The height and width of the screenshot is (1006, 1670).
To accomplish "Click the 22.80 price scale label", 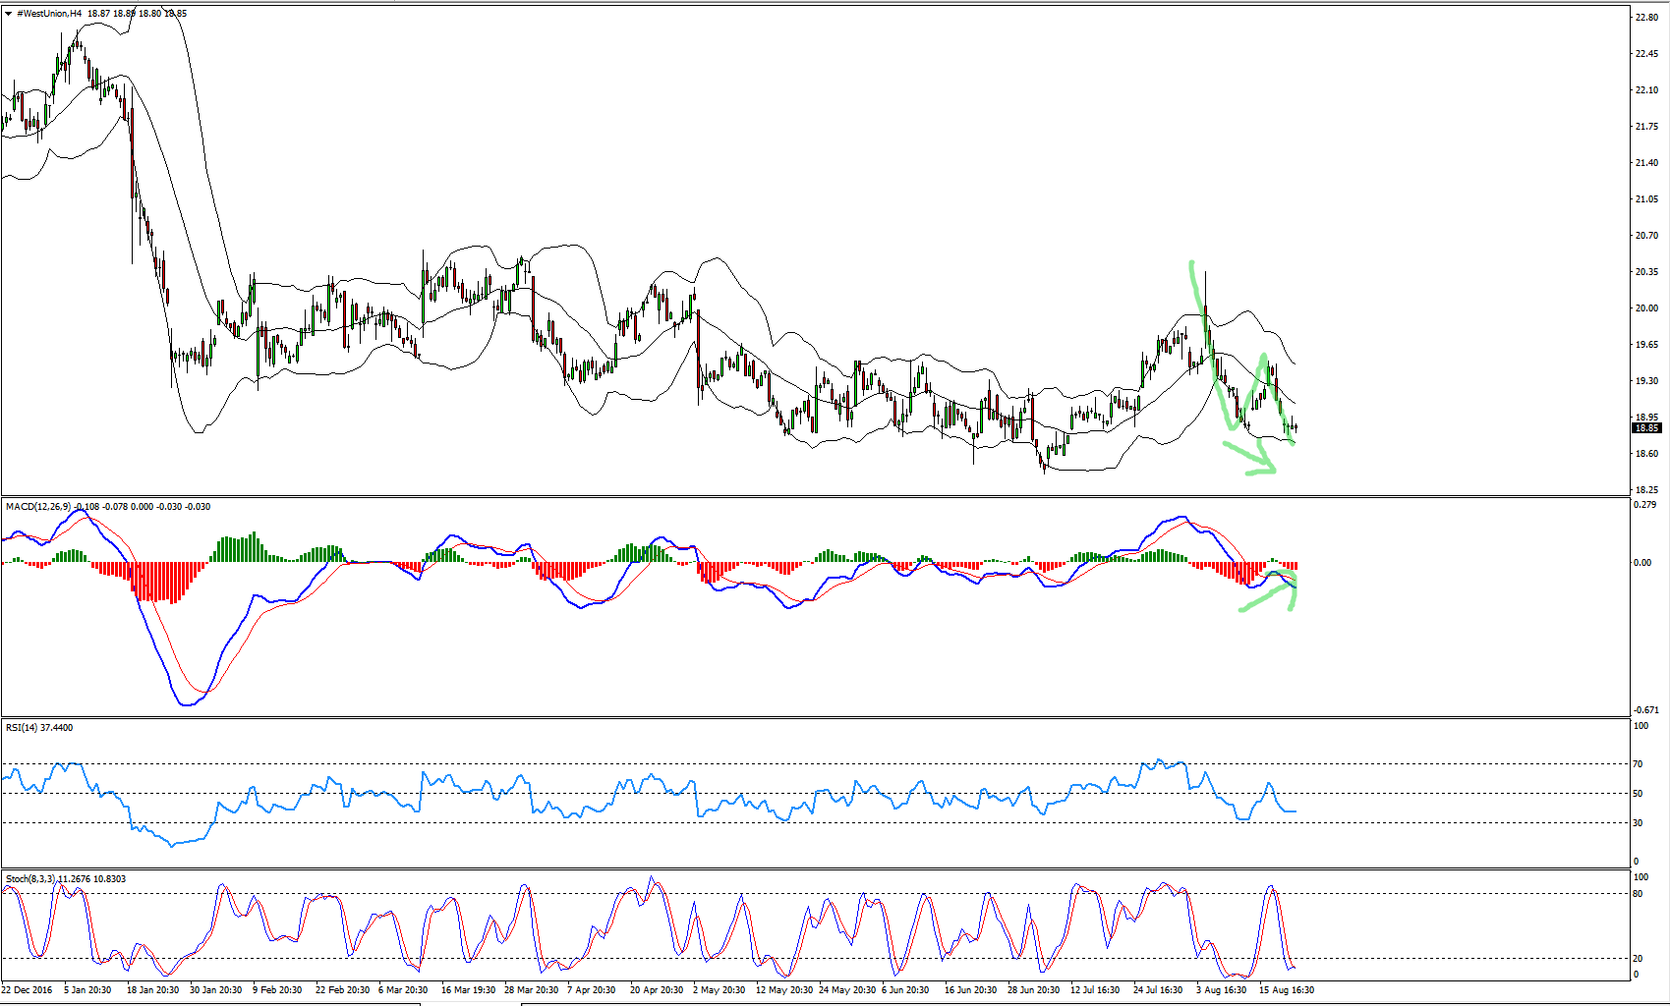I will point(1645,18).
